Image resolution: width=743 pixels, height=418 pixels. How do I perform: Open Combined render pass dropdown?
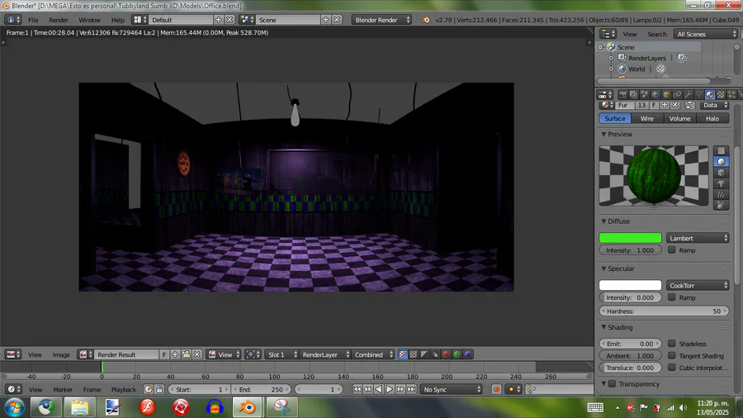[x=373, y=354]
